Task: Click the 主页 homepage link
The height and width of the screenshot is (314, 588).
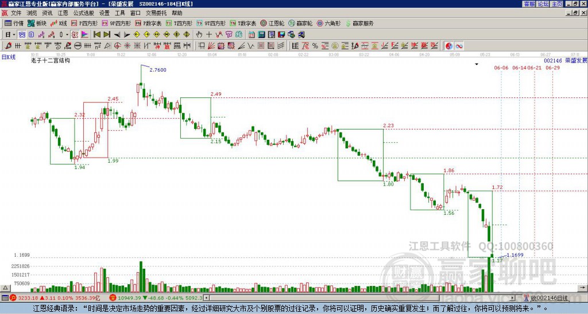Action: (556, 4)
